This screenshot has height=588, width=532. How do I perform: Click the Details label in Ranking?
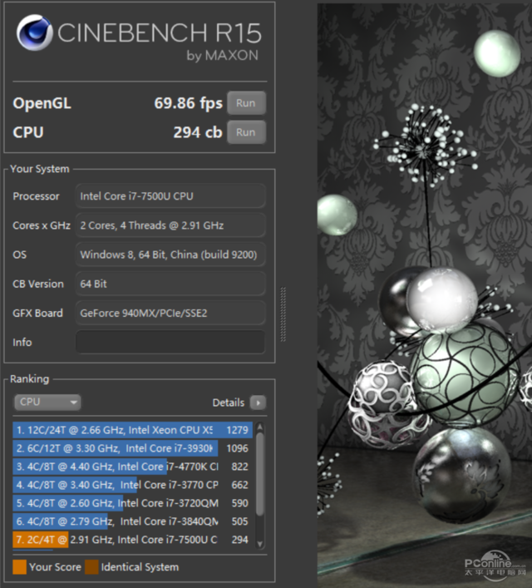(x=229, y=403)
